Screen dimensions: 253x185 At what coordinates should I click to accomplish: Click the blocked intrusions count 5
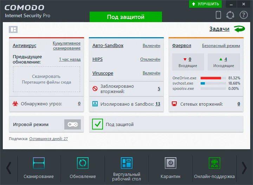pyautogui.click(x=159, y=88)
